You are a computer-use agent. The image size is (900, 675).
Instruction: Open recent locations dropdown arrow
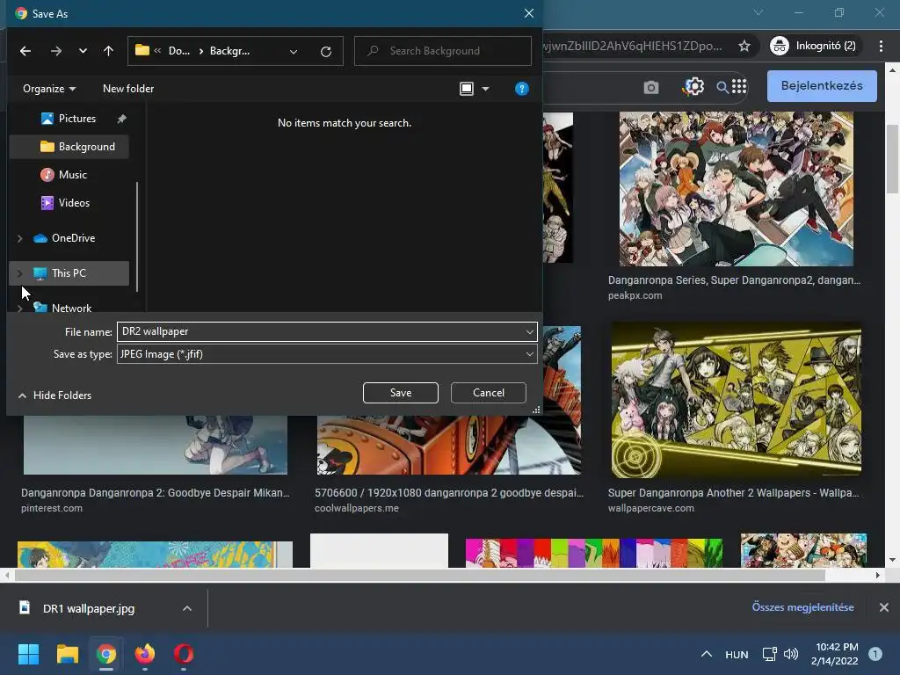[83, 51]
